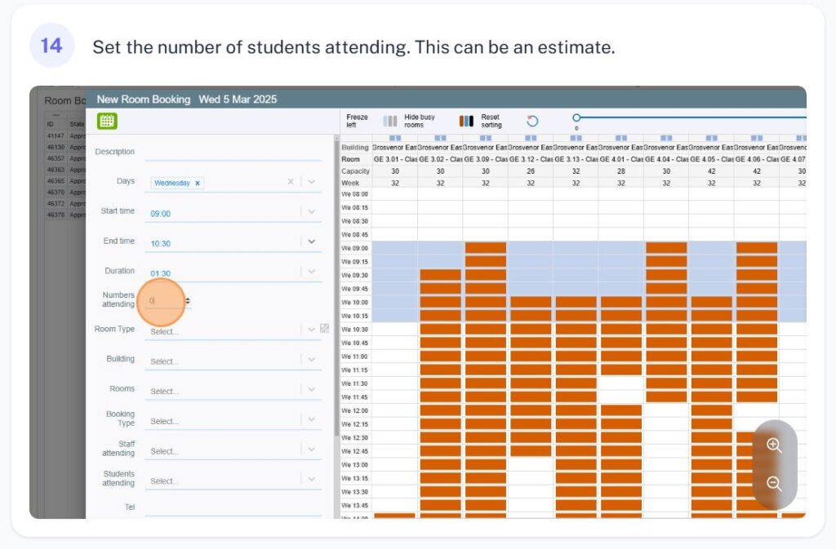Open the End time dropdown arrow

(x=311, y=241)
